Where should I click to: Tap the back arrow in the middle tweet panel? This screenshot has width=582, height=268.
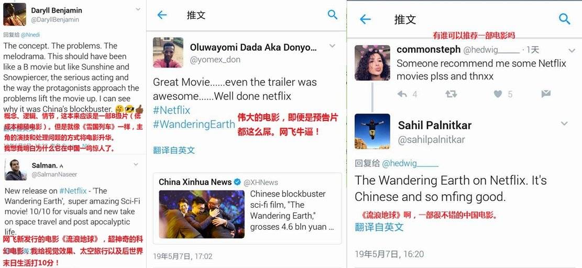pos(162,15)
